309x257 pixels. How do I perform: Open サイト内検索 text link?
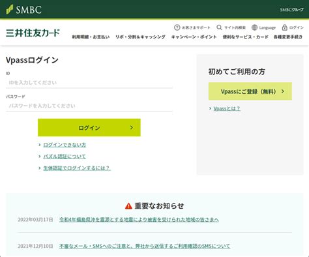click(235, 27)
